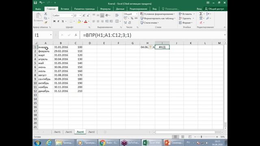Viewport: 260px width, 146px height.
Task: Click the Fill color bucket icon
Action: [x=79, y=21]
